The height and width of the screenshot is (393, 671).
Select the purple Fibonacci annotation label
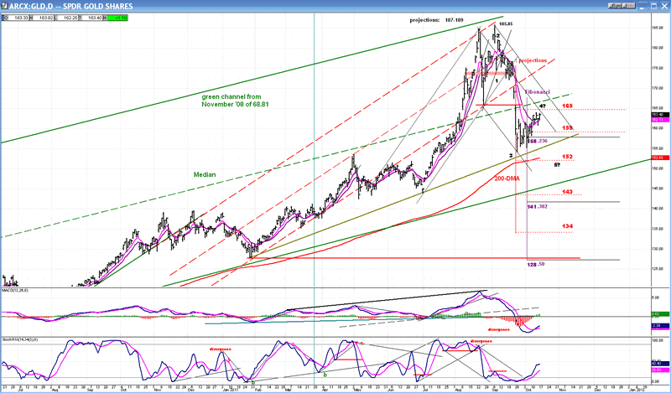coord(537,90)
